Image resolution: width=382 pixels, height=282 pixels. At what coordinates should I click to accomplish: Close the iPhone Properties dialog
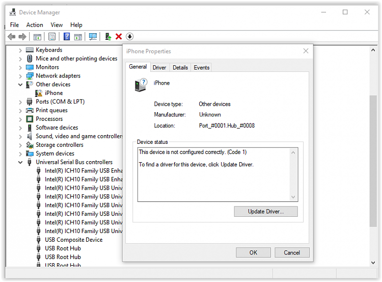(x=306, y=51)
